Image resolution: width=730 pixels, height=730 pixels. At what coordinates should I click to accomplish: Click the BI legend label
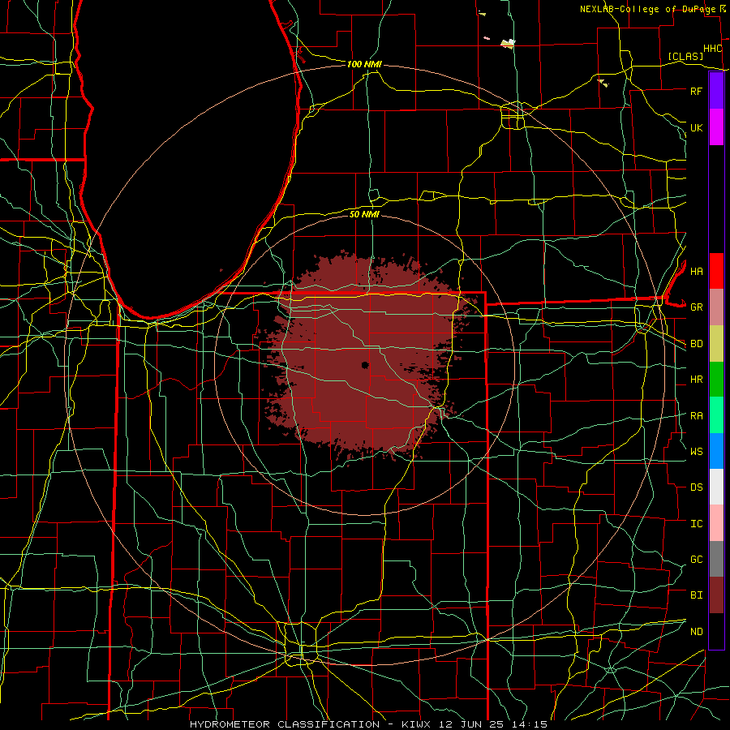click(x=697, y=595)
